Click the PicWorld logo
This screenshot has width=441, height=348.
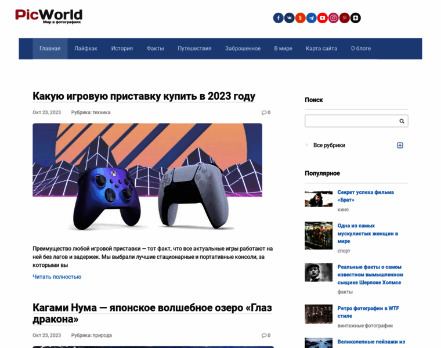coord(49,16)
